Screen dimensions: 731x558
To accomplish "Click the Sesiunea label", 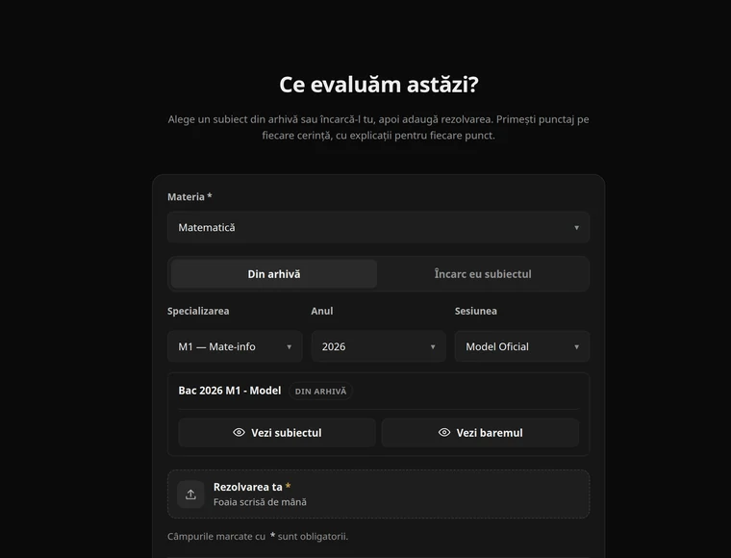I will pyautogui.click(x=476, y=311).
